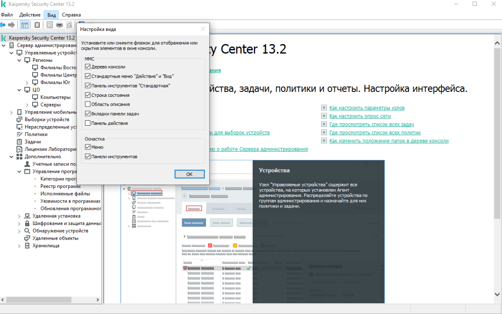This screenshot has height=314, width=502.
Task: Click the monitor icon beside Филиалы Юг
Action: (x=36, y=83)
